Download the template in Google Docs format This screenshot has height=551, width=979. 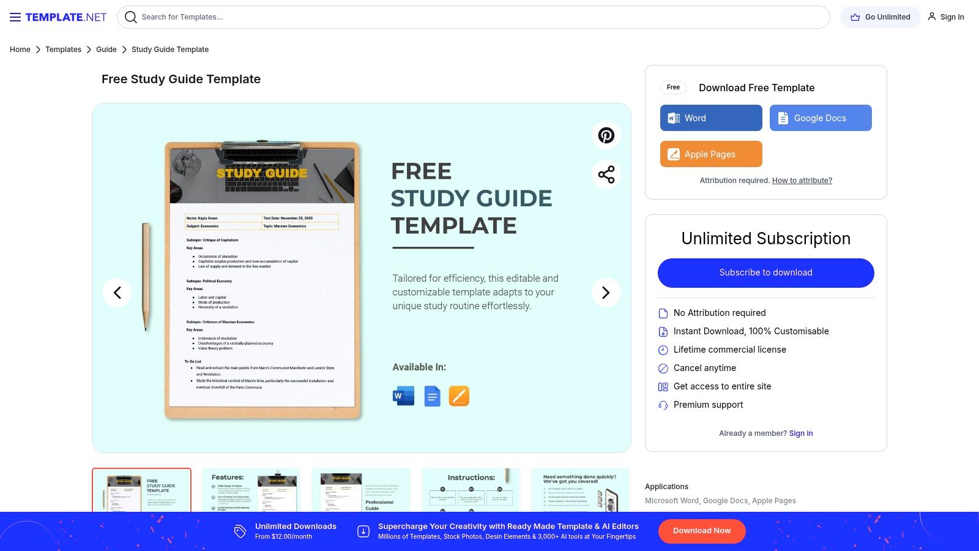[x=821, y=118]
